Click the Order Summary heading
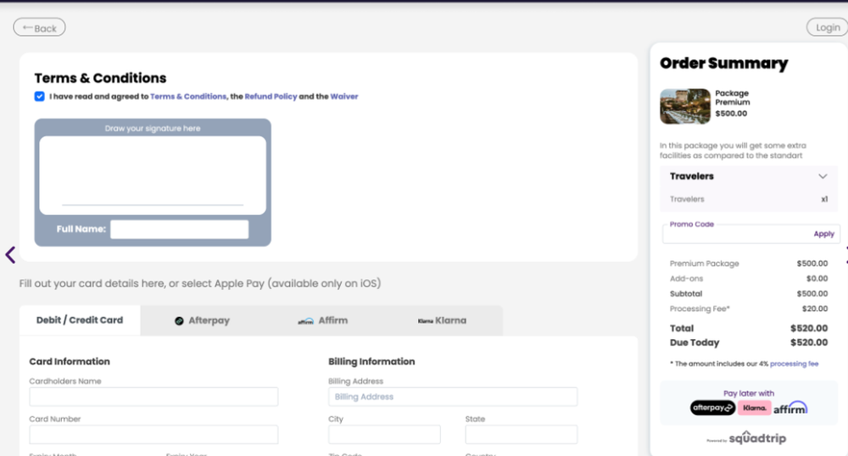 723,64
